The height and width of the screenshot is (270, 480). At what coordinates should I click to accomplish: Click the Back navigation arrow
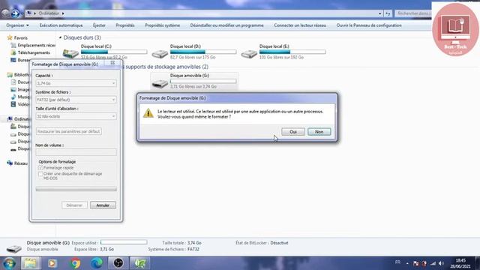pos(5,13)
